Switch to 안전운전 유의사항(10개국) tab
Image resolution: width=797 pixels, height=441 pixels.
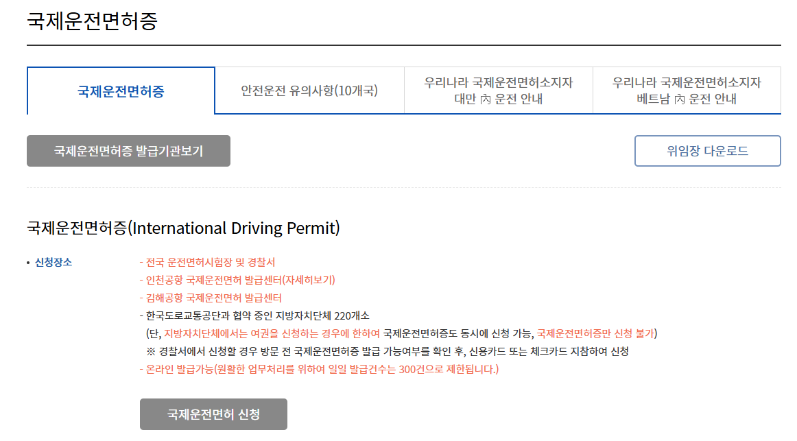pyautogui.click(x=309, y=91)
